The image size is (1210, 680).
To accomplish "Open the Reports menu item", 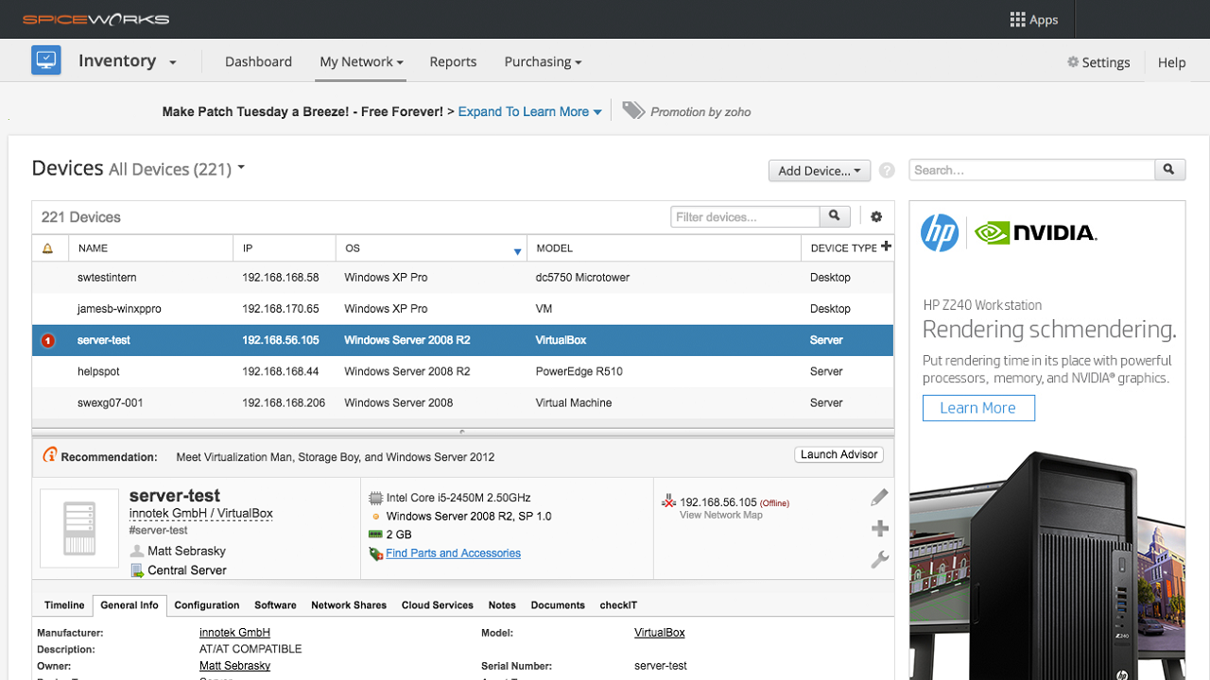I will 453,61.
